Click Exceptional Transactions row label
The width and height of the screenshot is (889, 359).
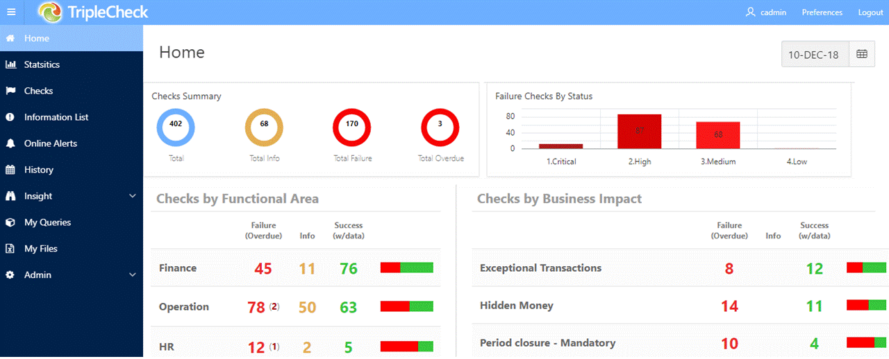[541, 268]
